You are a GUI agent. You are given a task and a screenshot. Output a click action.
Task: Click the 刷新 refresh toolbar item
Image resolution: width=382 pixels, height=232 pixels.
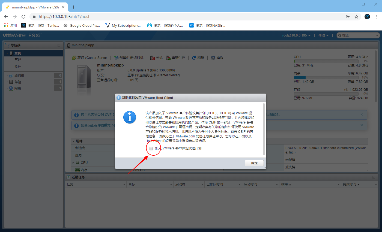coord(198,58)
